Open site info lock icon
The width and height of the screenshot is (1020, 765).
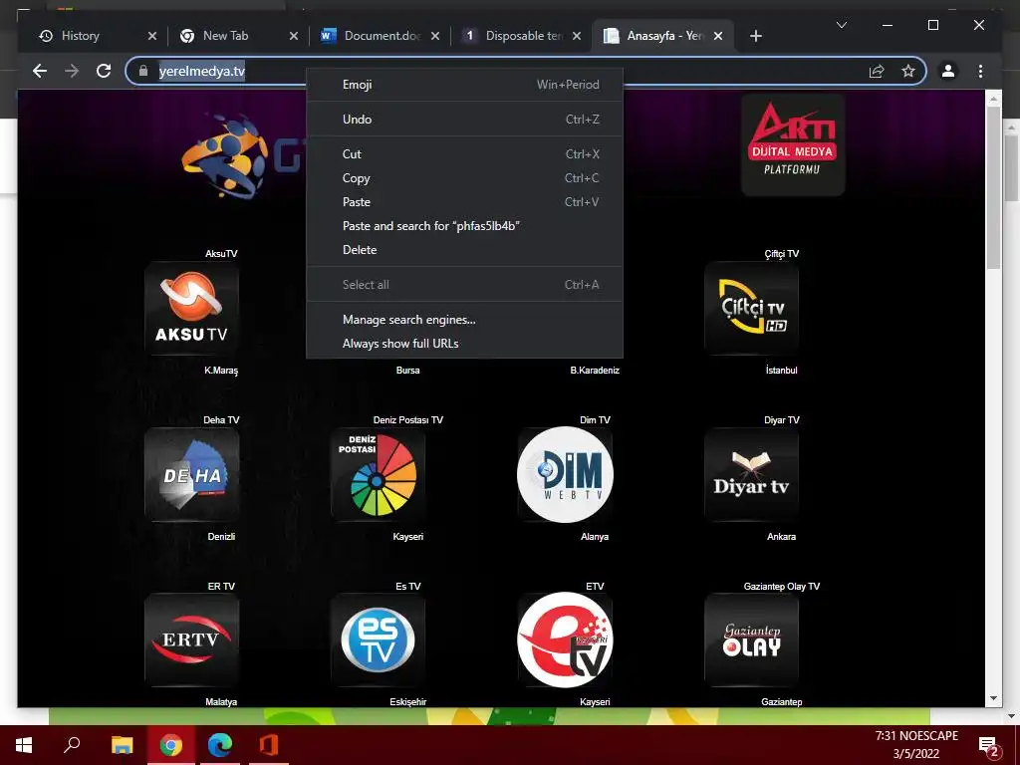[143, 71]
